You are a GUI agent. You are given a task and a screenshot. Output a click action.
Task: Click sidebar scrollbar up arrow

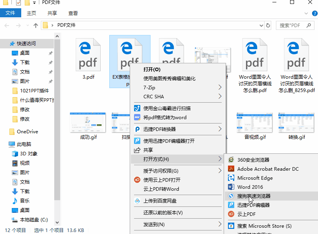(57, 36)
